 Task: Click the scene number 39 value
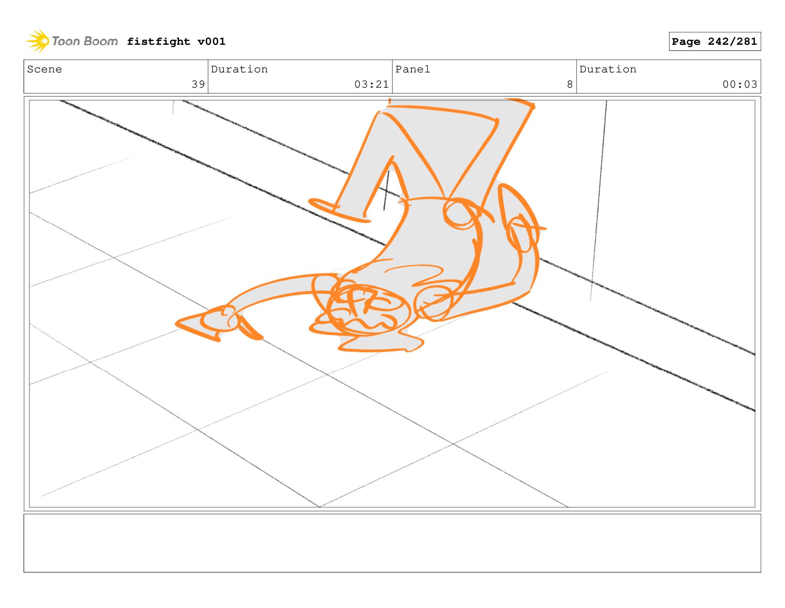tap(198, 84)
